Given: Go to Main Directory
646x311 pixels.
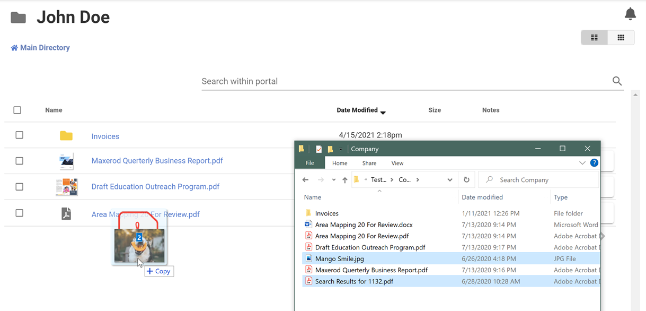Looking at the screenshot, I should click(40, 48).
